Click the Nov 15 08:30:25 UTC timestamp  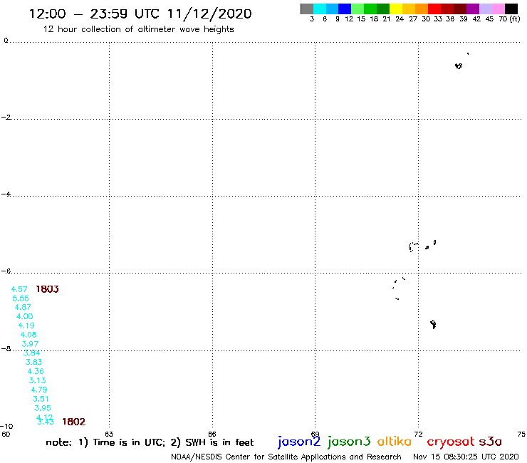[x=466, y=457]
